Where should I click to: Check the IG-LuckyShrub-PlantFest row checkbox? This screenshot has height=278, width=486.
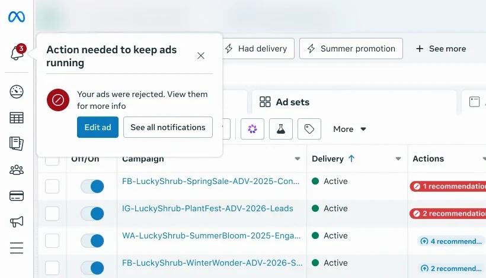[52, 214]
